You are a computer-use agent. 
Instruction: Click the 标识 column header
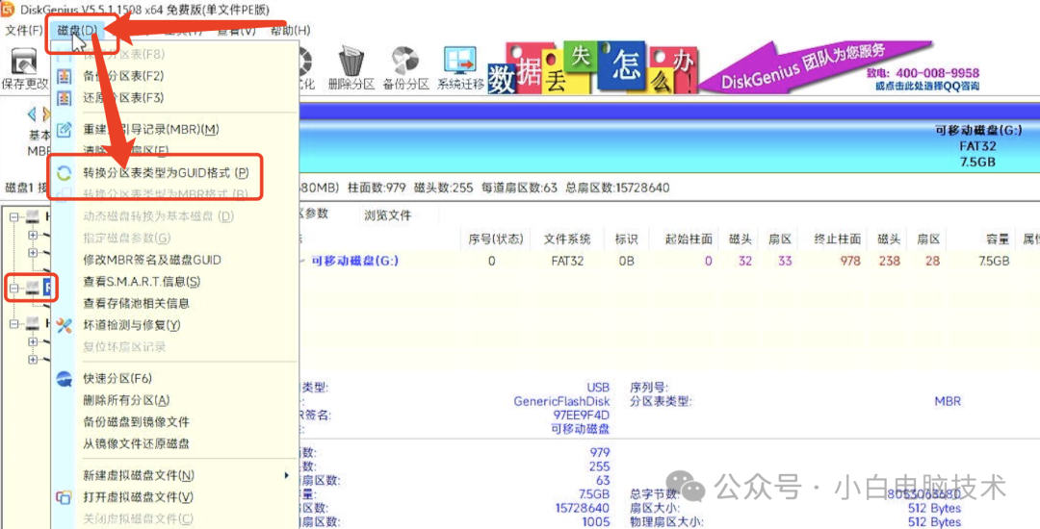pyautogui.click(x=626, y=239)
